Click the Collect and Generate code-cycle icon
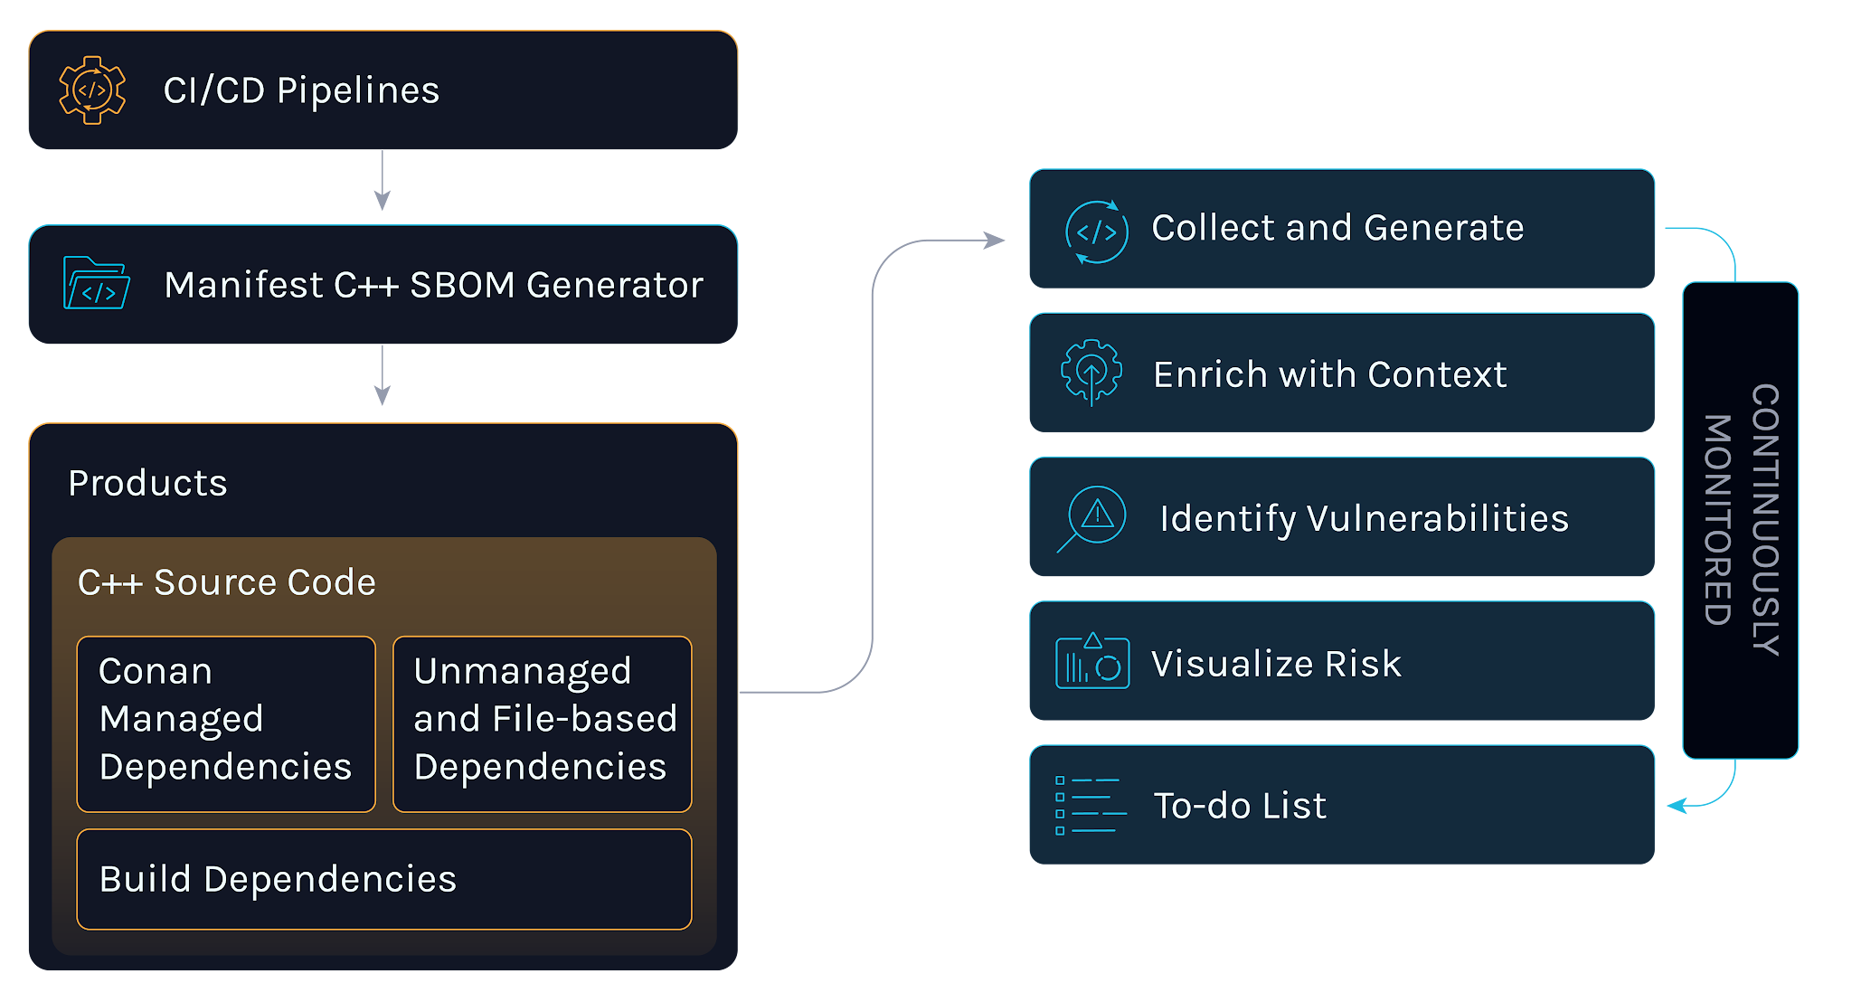The width and height of the screenshot is (1852, 1002). (x=1096, y=232)
